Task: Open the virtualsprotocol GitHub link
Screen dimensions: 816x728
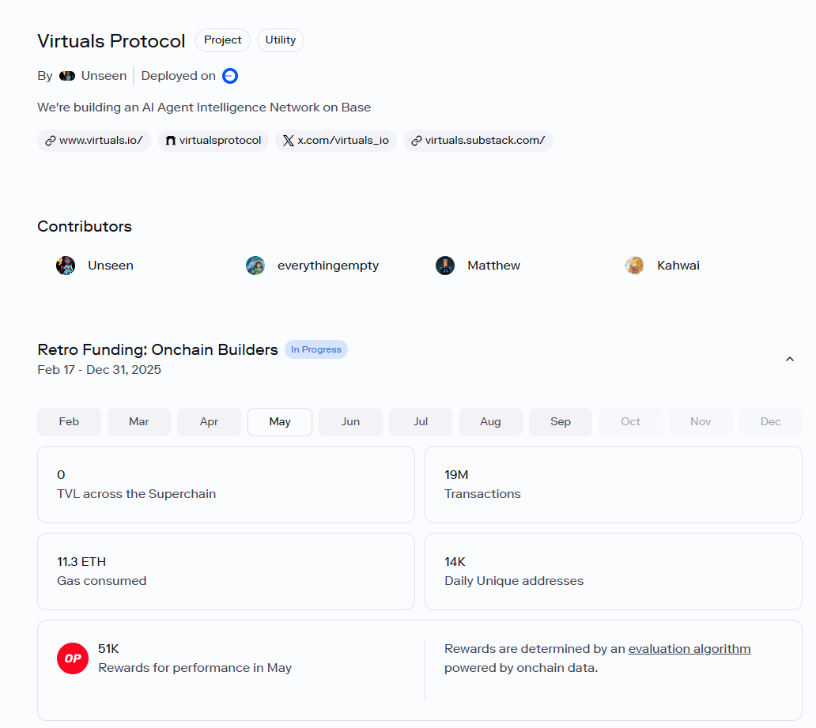Action: [213, 141]
